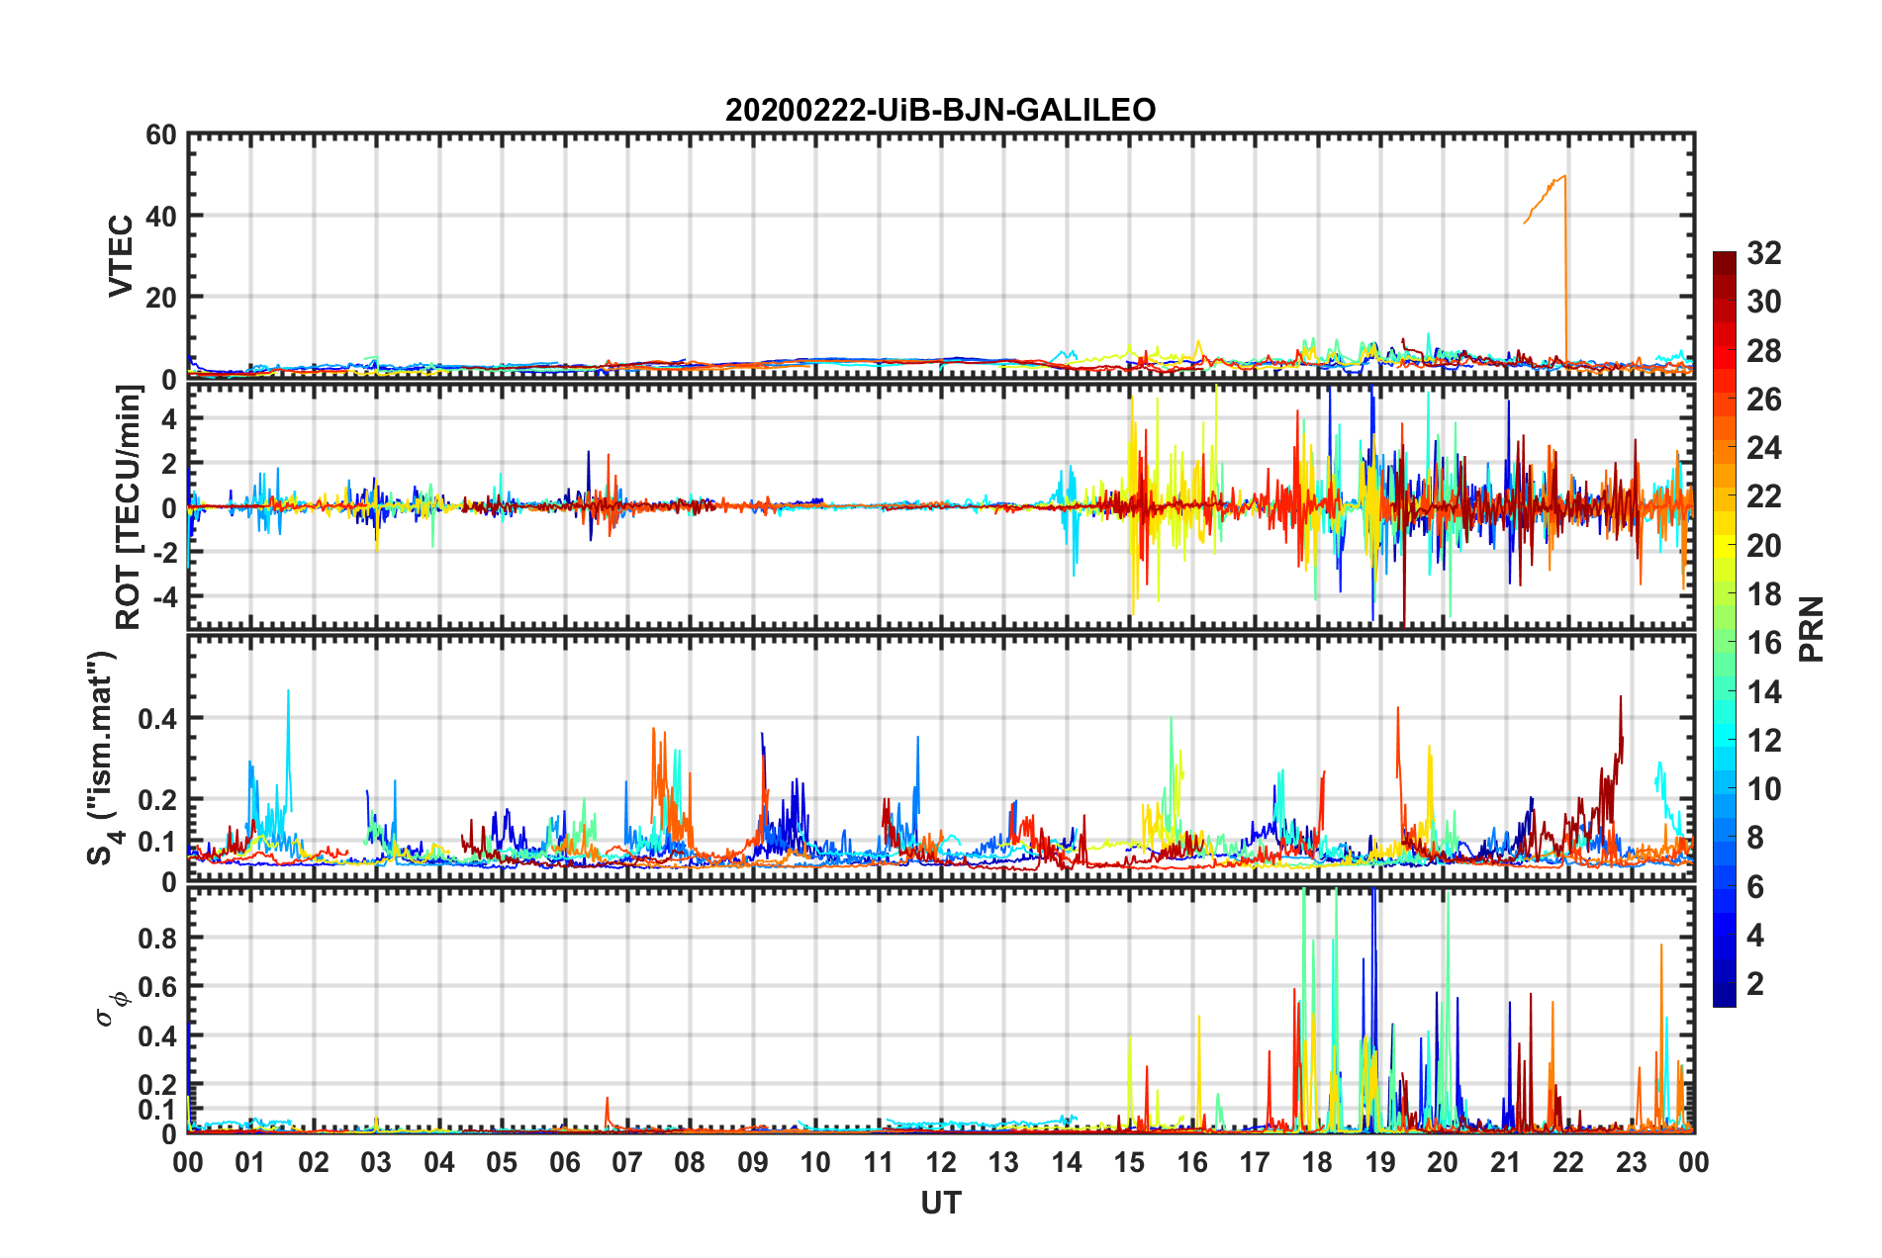1882x1258 pixels.
Task: Click x-axis tick label 06
Action: pyautogui.click(x=564, y=1162)
